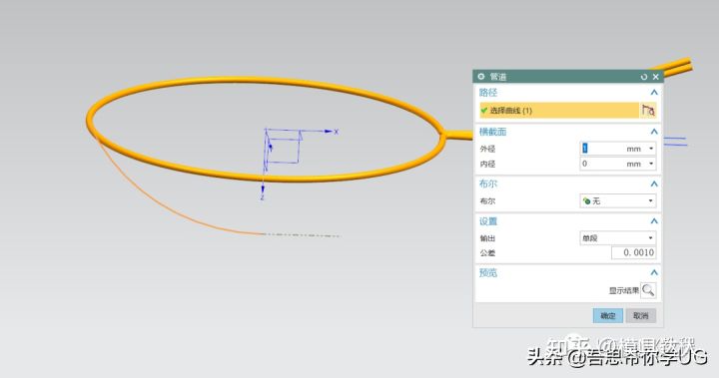Click the 设置 section heading
The width and height of the screenshot is (719, 378).
coord(488,221)
